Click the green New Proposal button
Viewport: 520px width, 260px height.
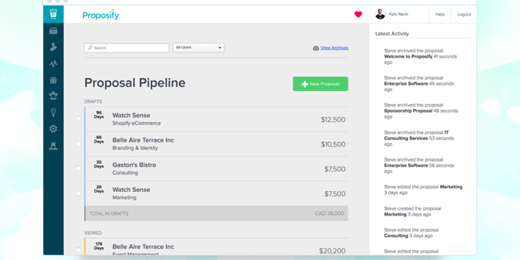pos(320,84)
